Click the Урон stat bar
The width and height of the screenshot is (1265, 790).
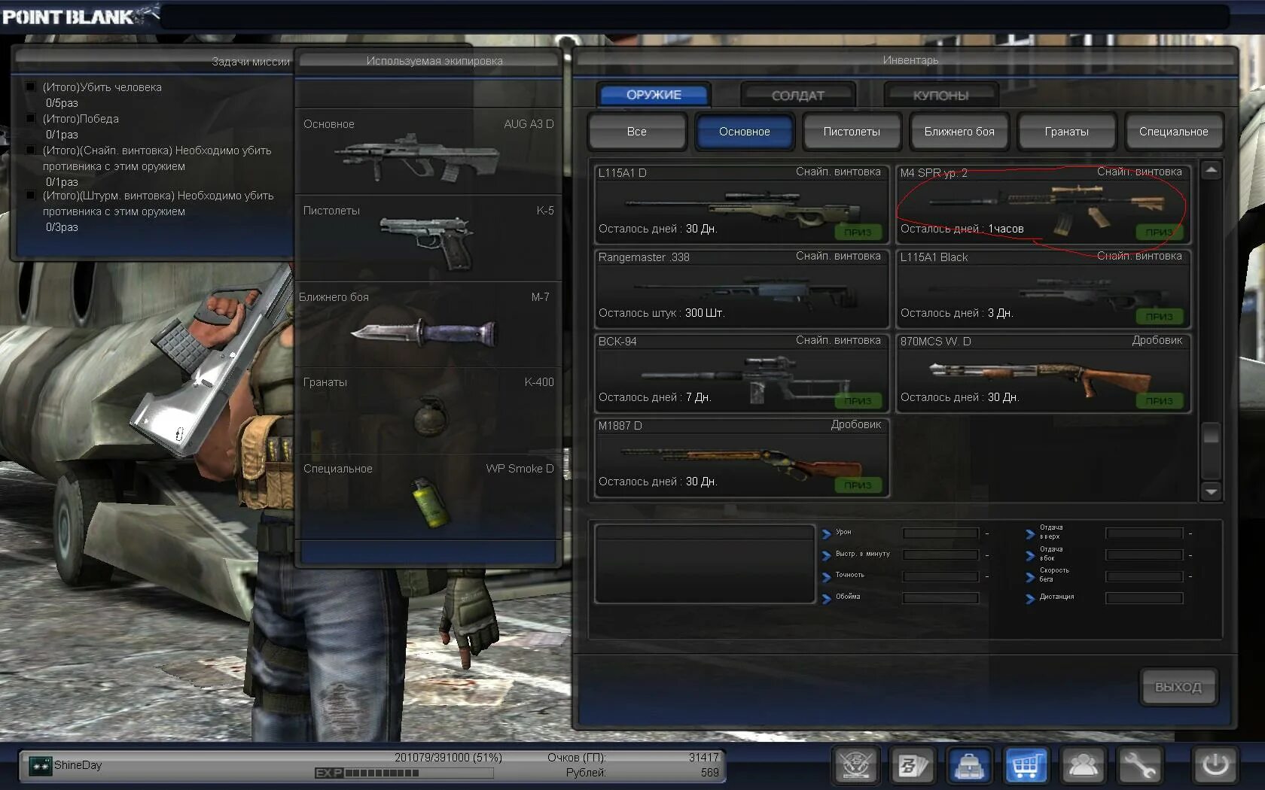[x=941, y=533]
